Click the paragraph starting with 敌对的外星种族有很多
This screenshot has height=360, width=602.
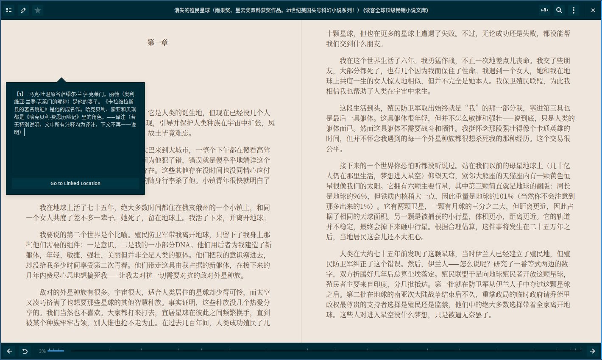[x=148, y=307]
